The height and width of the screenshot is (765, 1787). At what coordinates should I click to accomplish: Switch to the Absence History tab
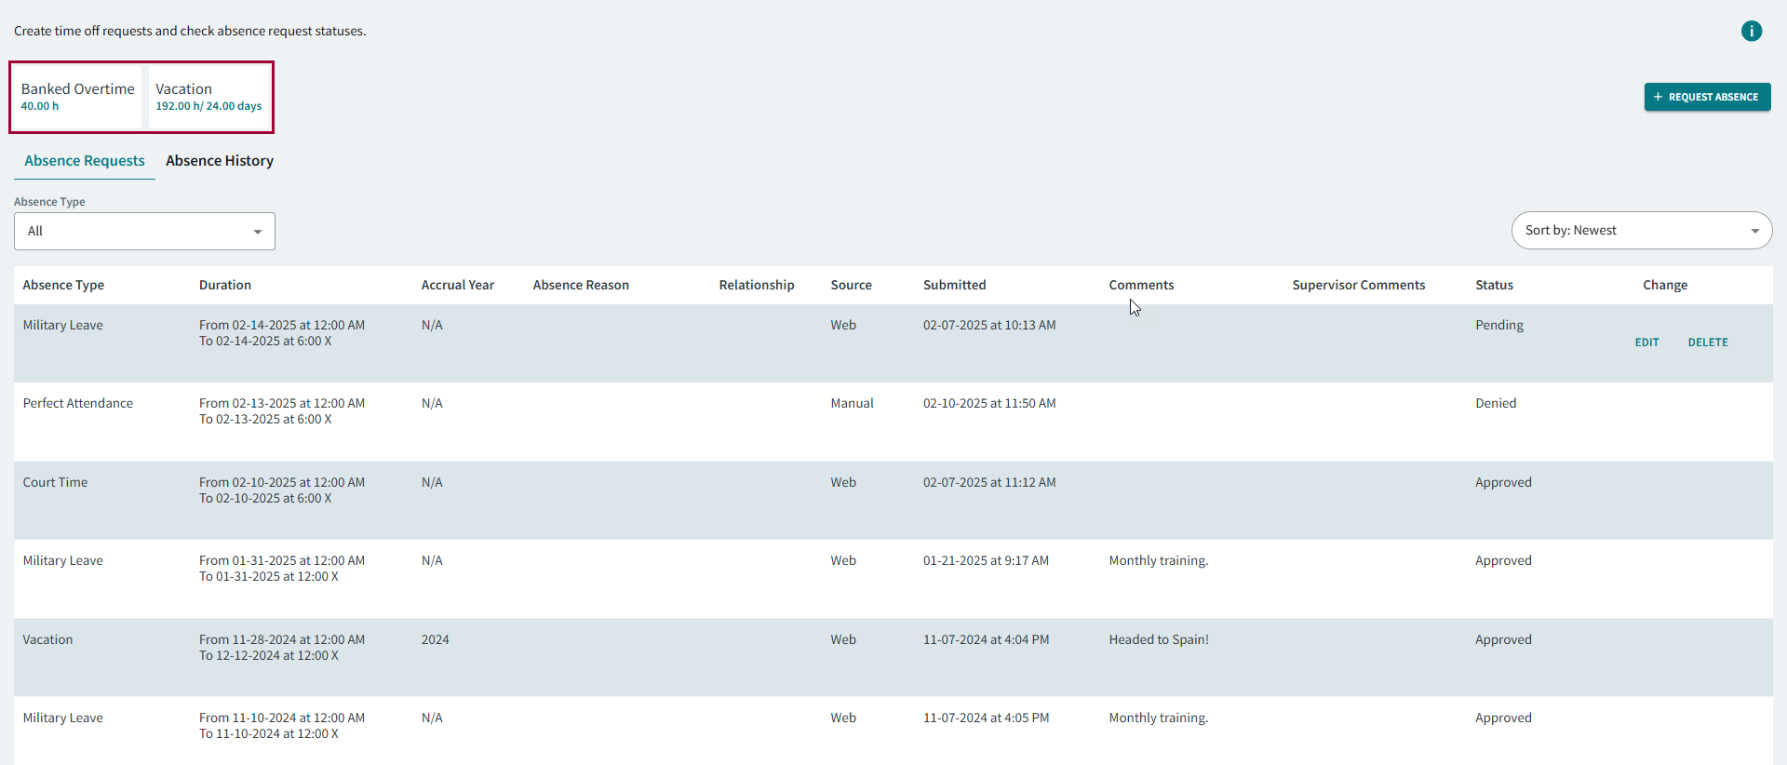click(x=220, y=161)
